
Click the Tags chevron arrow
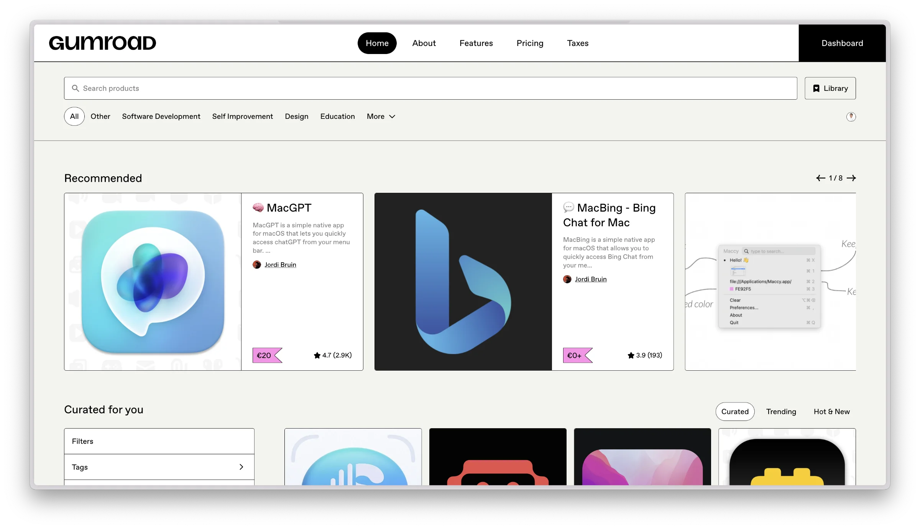point(241,467)
